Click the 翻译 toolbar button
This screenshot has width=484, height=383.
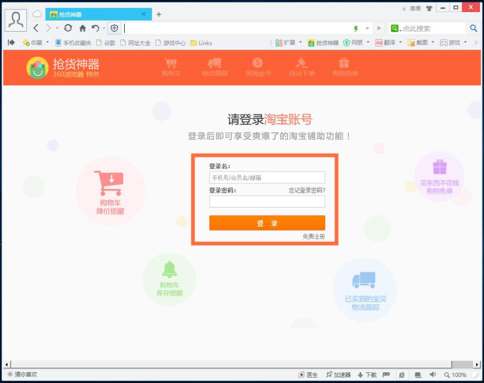point(385,43)
